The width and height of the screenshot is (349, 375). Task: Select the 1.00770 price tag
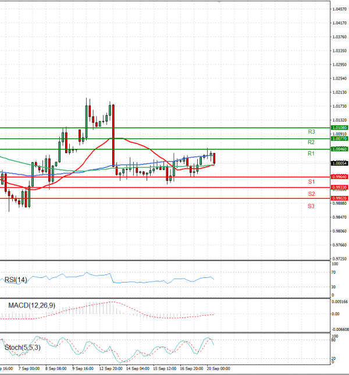(x=339, y=139)
